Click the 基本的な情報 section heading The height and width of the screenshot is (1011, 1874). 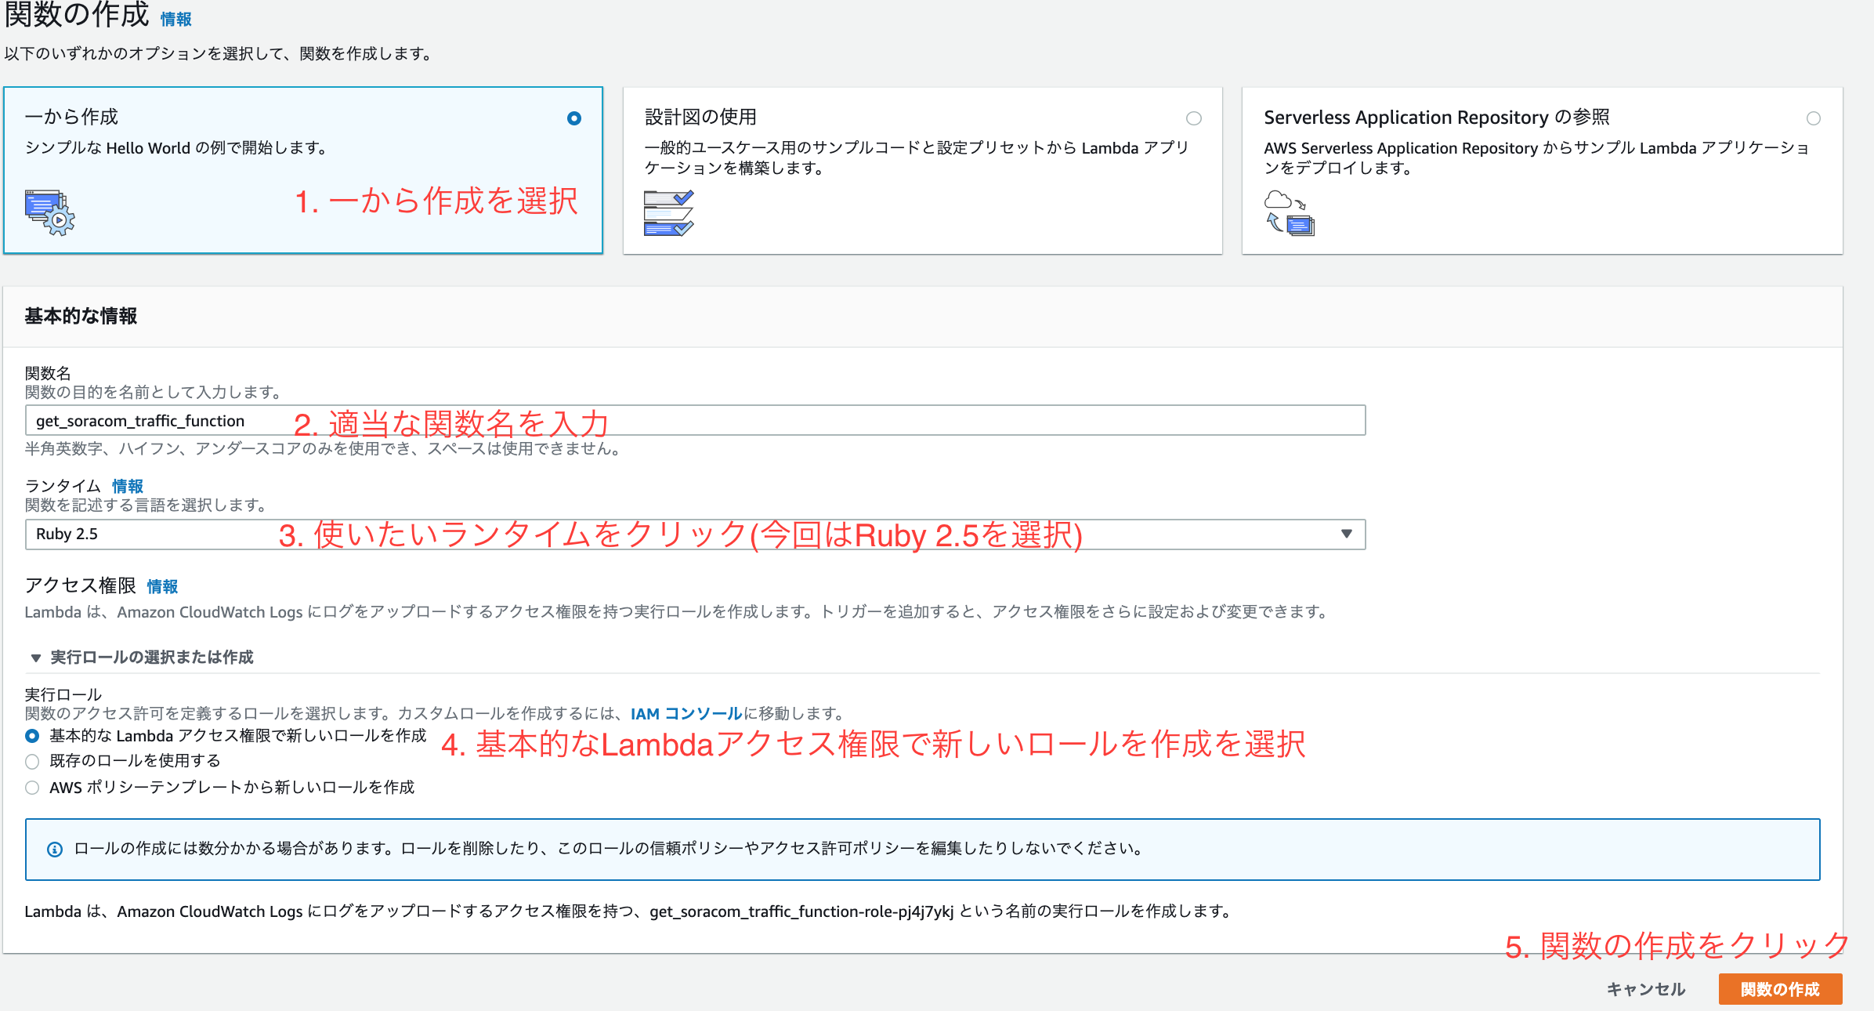pyautogui.click(x=81, y=316)
